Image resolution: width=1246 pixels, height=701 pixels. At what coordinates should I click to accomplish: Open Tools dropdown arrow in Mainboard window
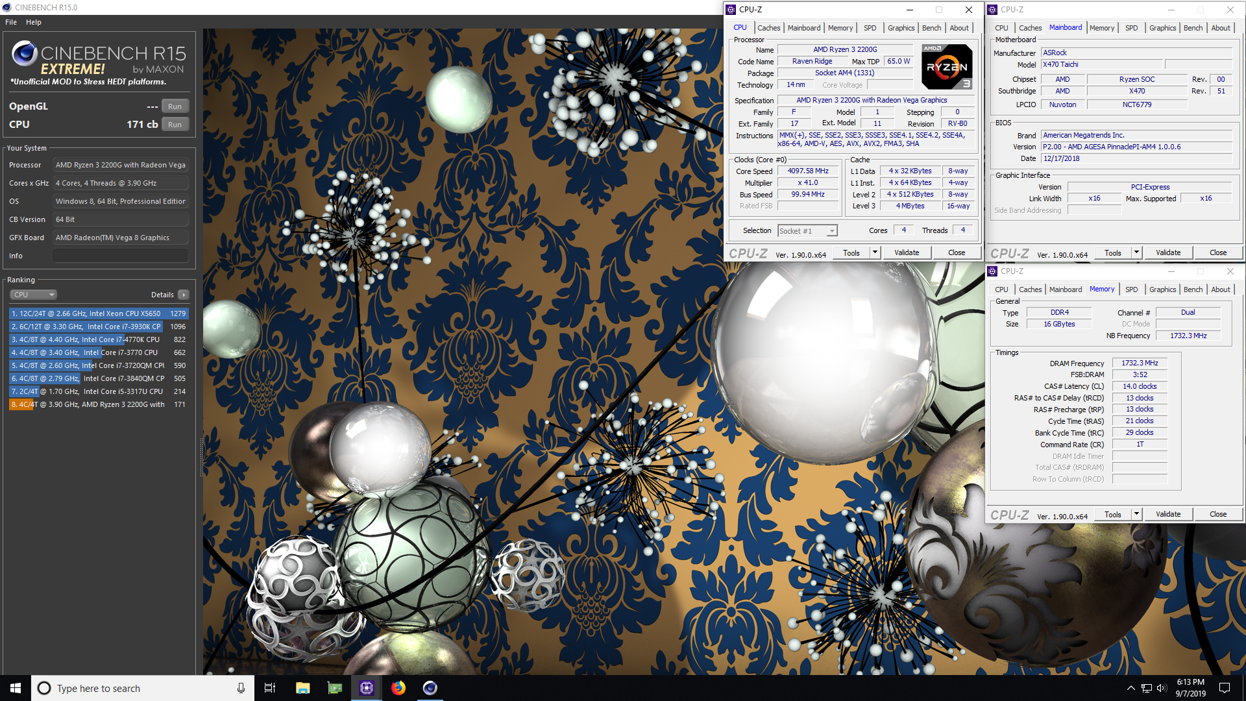[x=1136, y=253]
